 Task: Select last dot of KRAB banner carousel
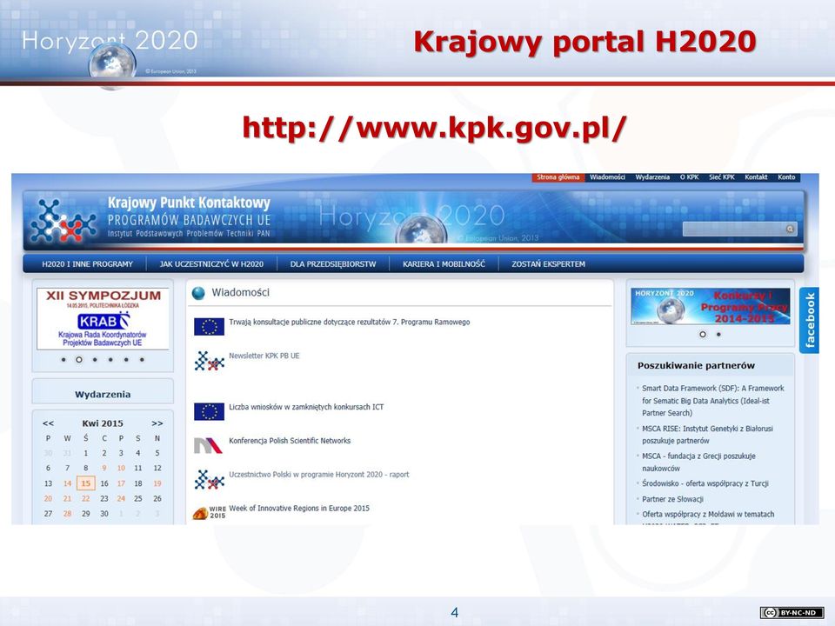tap(142, 360)
